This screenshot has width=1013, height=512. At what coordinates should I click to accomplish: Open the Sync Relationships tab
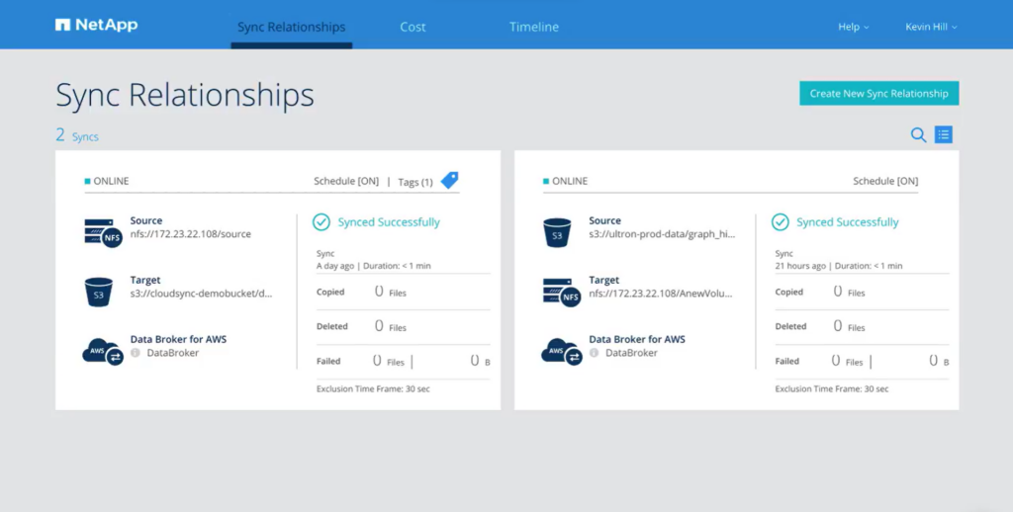click(x=292, y=27)
